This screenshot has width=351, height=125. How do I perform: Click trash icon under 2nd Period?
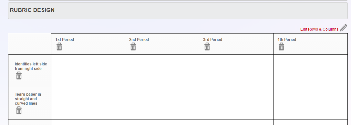coord(133,47)
